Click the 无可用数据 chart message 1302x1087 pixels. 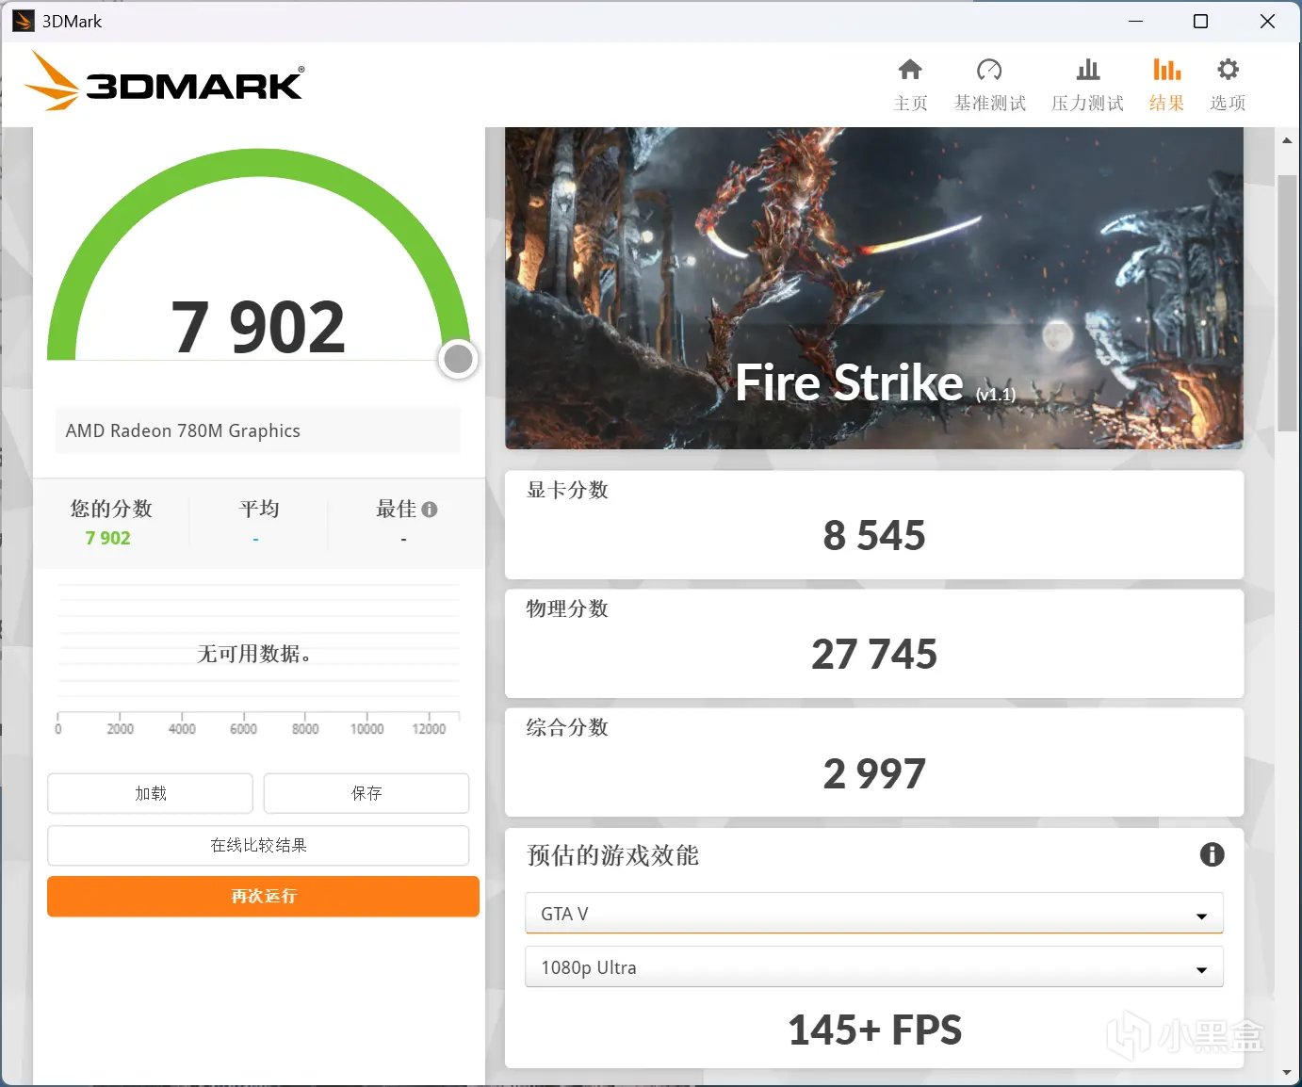(254, 654)
